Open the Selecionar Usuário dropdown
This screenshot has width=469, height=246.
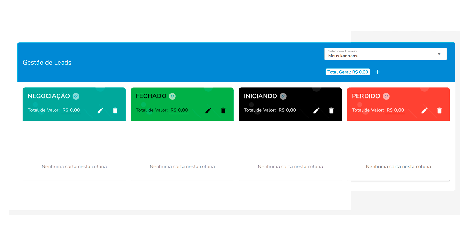[x=381, y=54]
